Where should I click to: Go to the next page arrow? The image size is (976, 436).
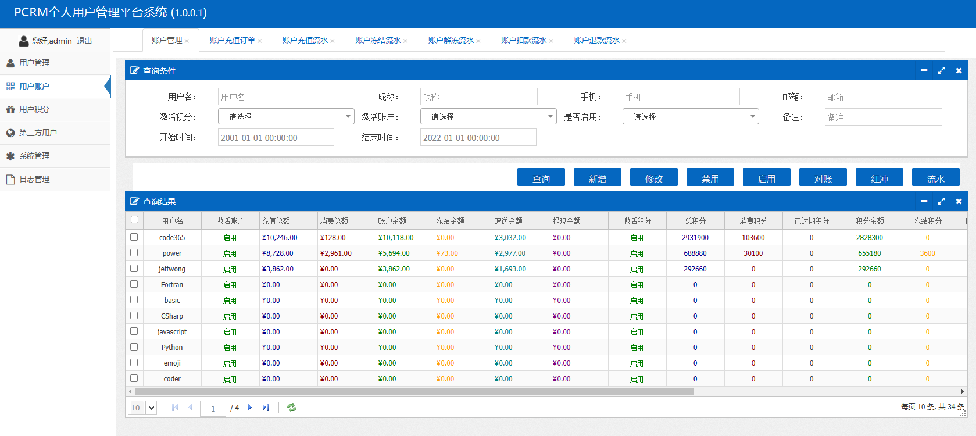tap(250, 408)
